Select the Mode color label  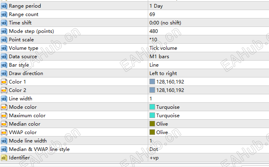coord(23,107)
